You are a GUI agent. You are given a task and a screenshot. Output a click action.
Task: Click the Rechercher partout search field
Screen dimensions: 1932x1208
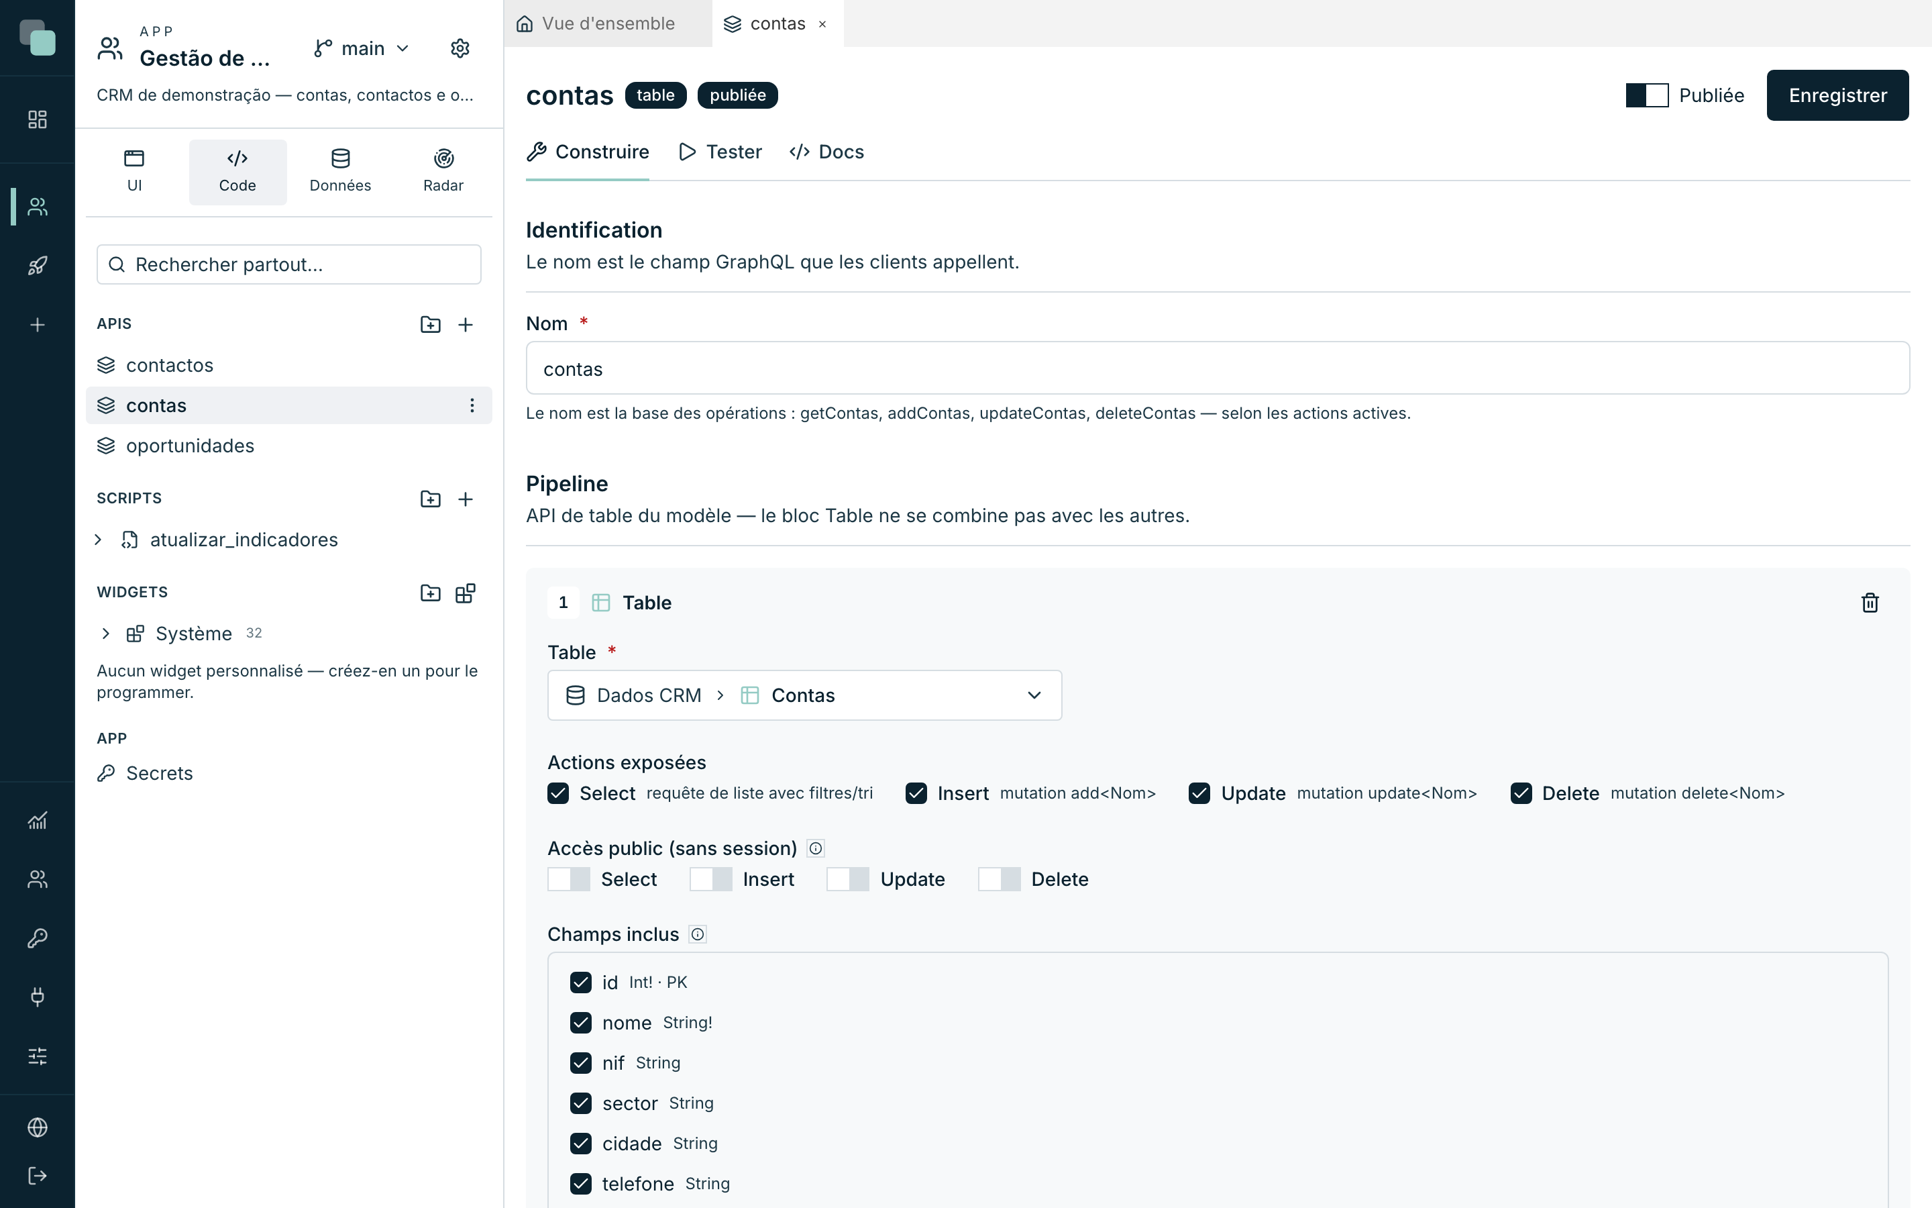(289, 264)
